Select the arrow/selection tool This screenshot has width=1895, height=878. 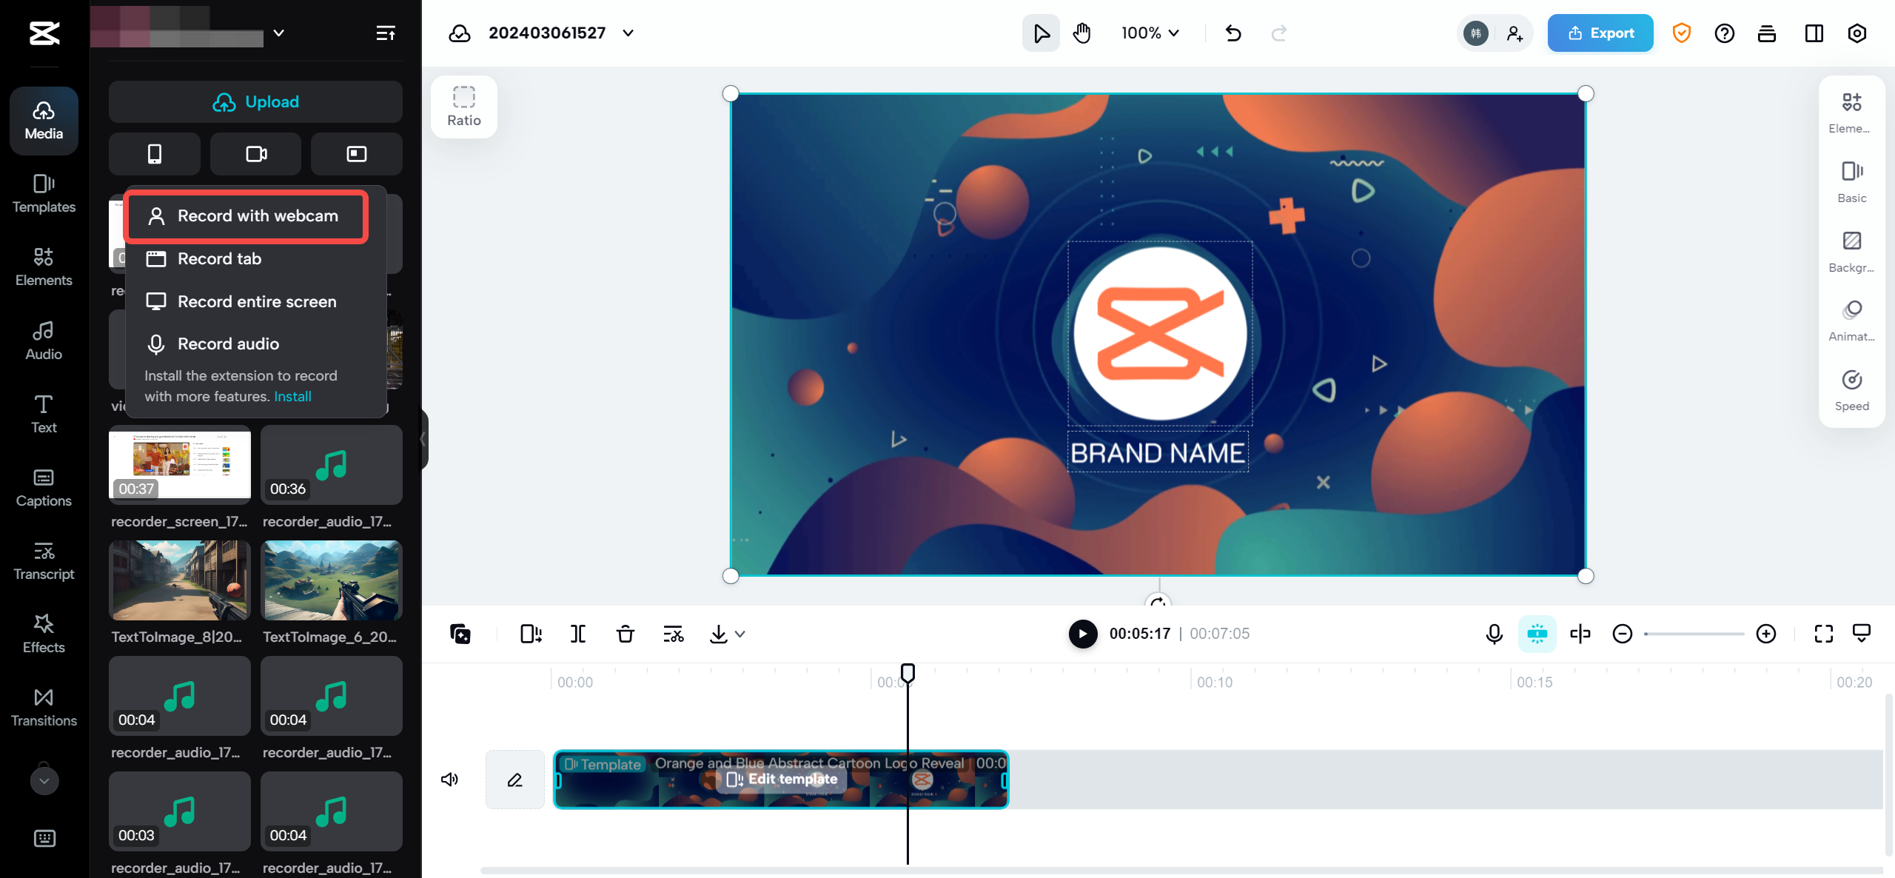tap(1039, 33)
